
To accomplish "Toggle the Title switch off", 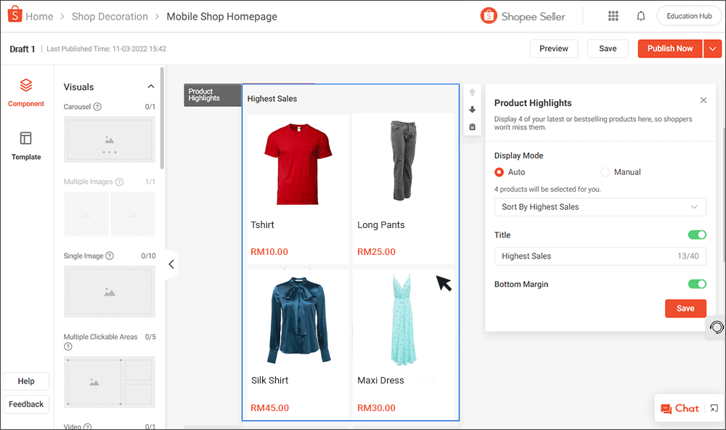I will [697, 235].
